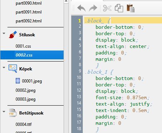Click the ".block_ {" selector on line 1
Image resolution: width=162 pixels, height=133 pixels.
[x=98, y=21]
